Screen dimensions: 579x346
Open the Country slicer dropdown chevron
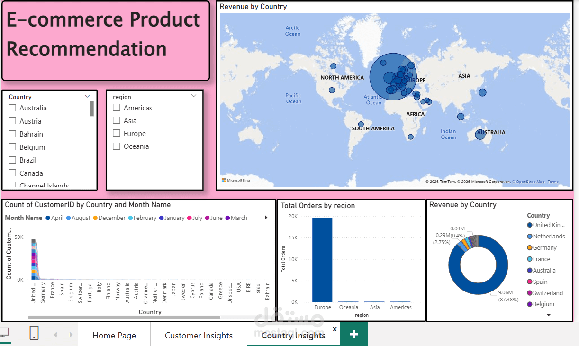(x=87, y=96)
